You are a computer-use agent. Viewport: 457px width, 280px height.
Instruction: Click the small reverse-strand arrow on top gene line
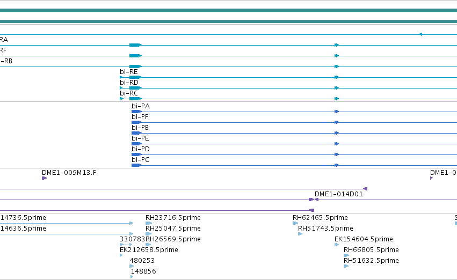tap(420, 34)
